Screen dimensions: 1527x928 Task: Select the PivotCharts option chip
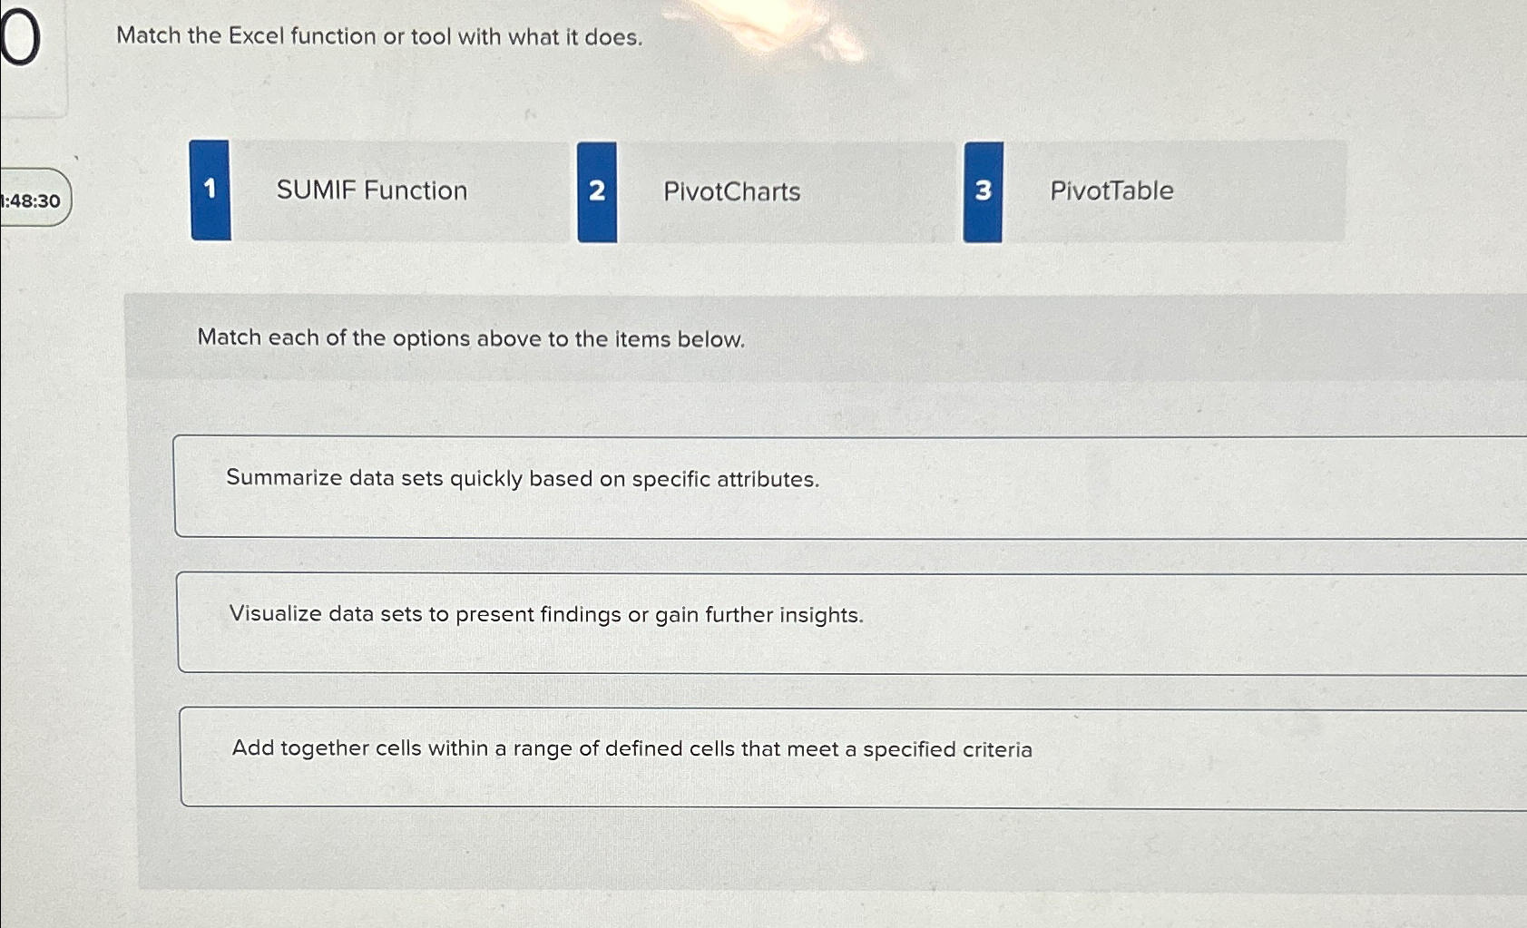771,190
